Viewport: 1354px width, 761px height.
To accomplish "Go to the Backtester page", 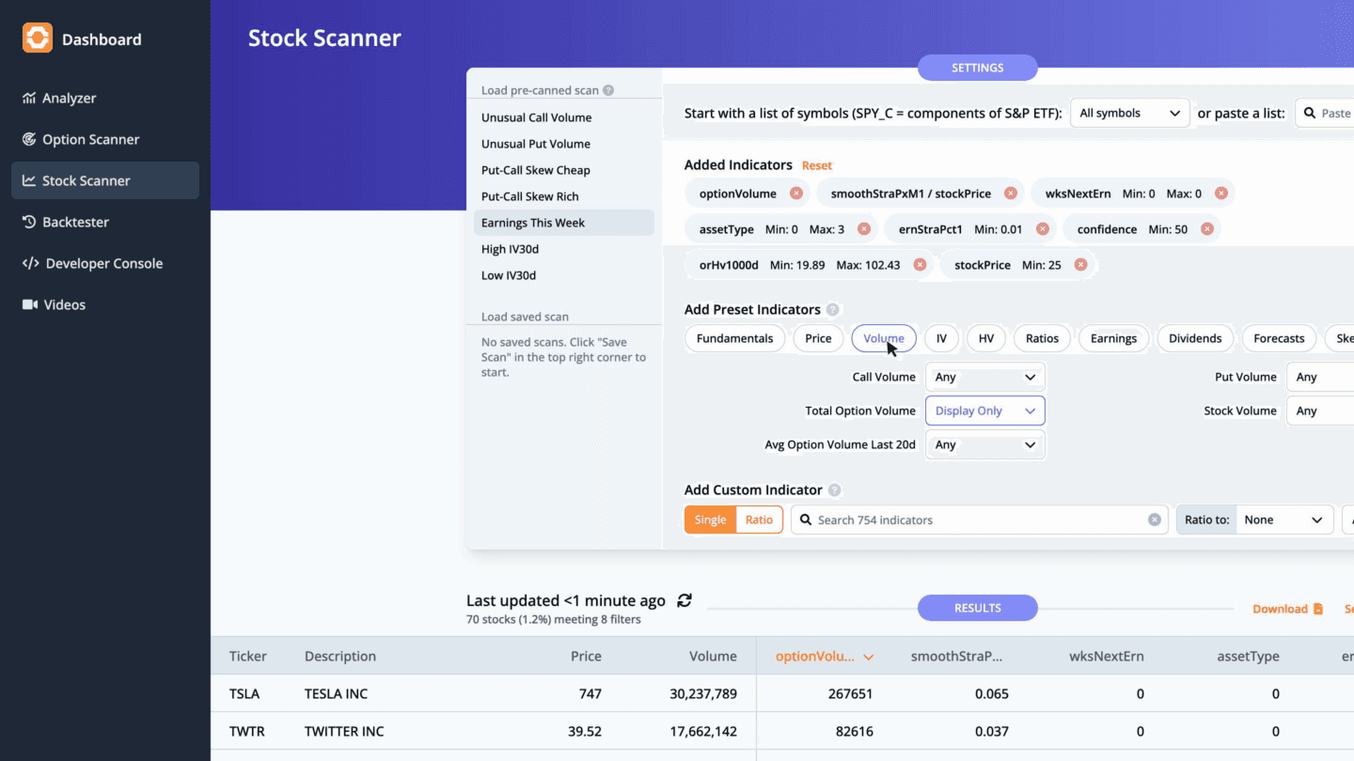I will (x=105, y=222).
